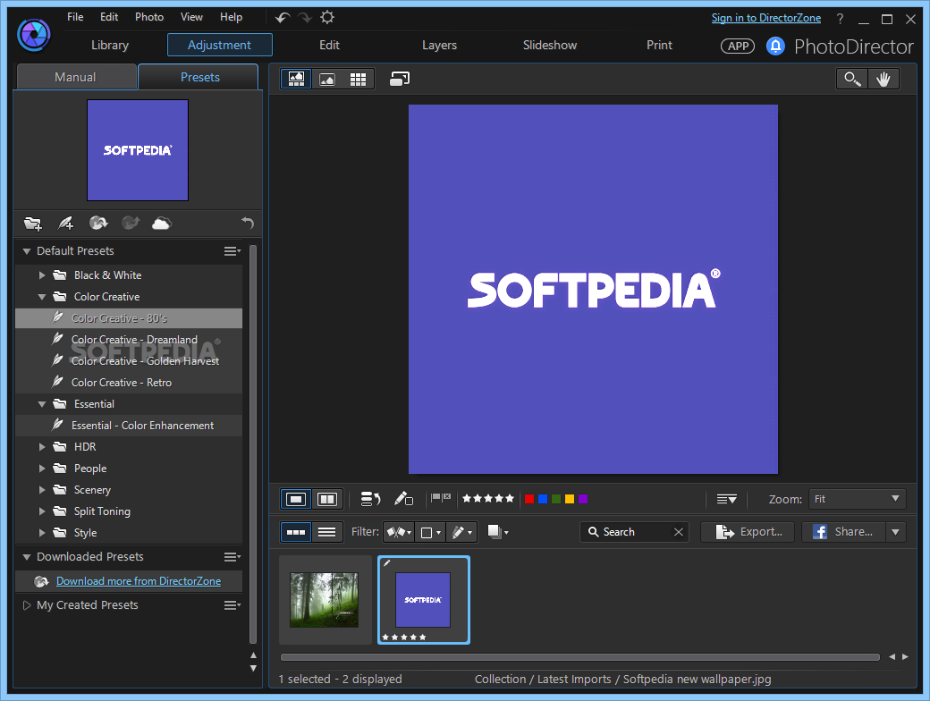930x701 pixels.
Task: Collapse the Color Creative folder
Action: tap(42, 297)
